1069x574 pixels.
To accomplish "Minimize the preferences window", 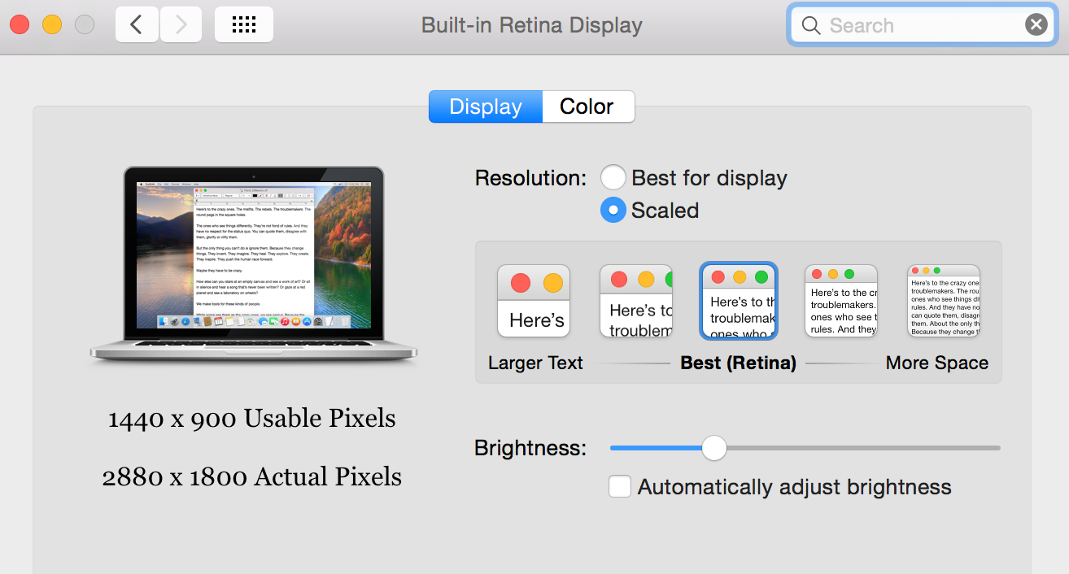I will (50, 24).
